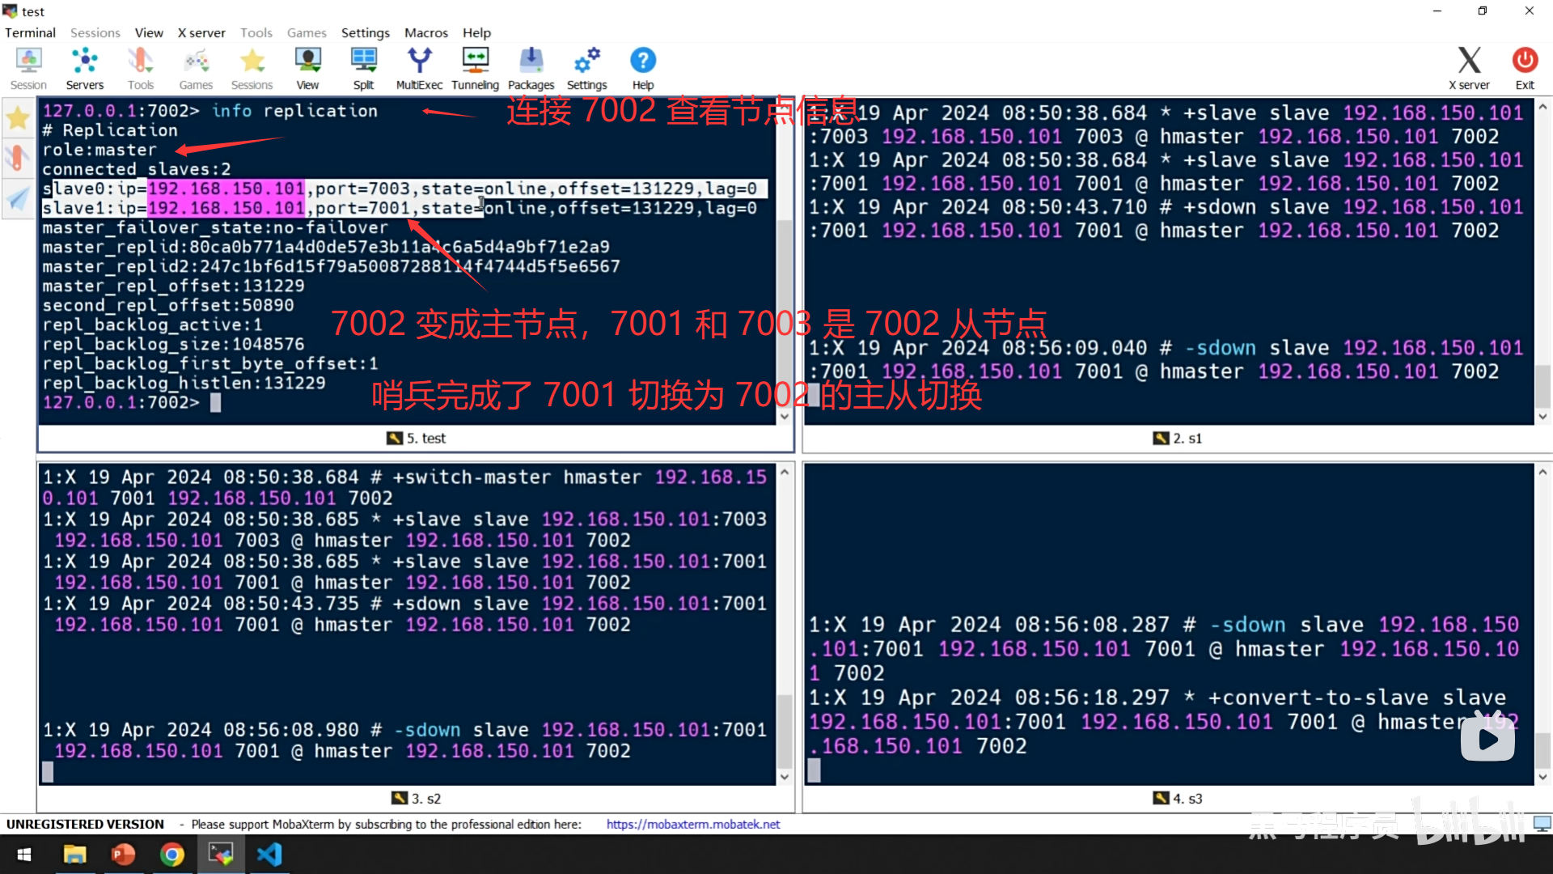Select the '3. s2' terminal tab
The image size is (1553, 874).
tap(417, 798)
